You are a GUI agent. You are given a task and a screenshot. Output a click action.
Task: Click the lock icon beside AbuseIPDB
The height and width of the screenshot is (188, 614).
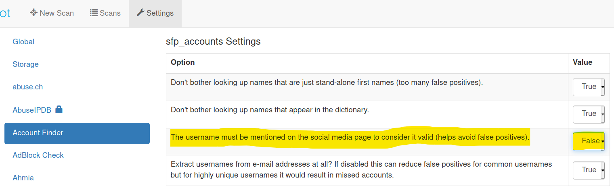[x=59, y=109]
